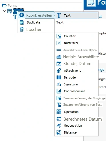Click the large T text icon
Viewport: 106px width, 141px height.
point(59,15)
